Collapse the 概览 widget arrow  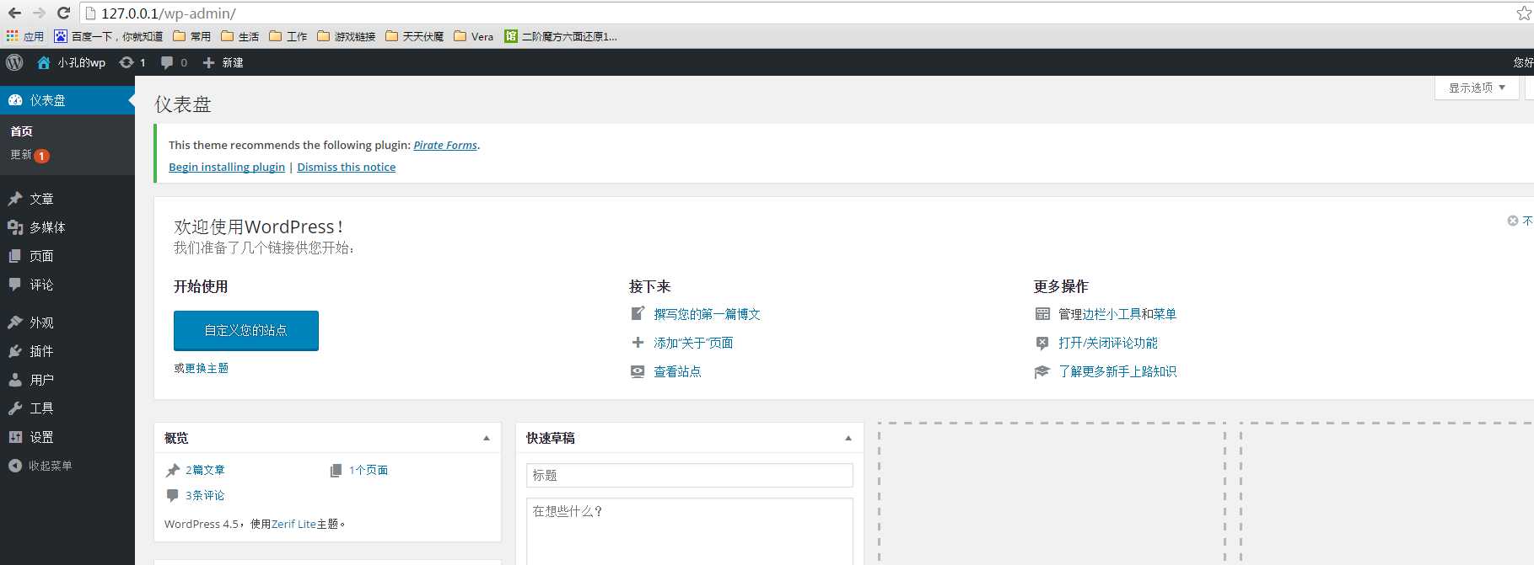pyautogui.click(x=487, y=438)
